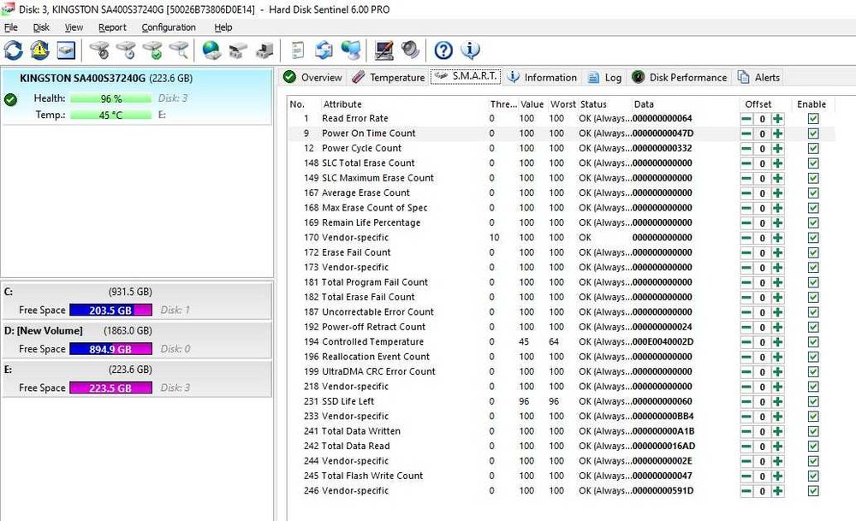Switch to the Log tab

click(x=604, y=78)
